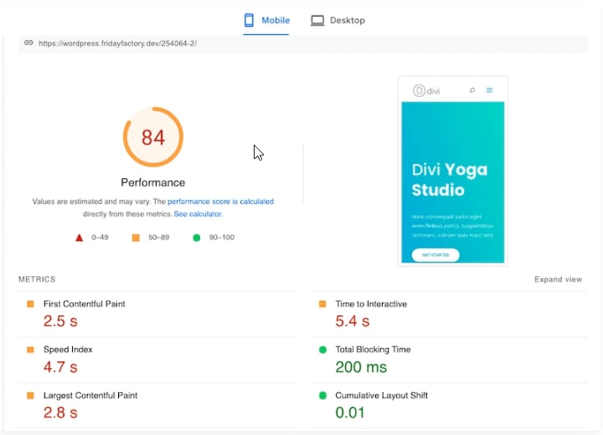603x435 pixels.
Task: Click the red triangle 0–49 legend icon
Action: pos(80,238)
